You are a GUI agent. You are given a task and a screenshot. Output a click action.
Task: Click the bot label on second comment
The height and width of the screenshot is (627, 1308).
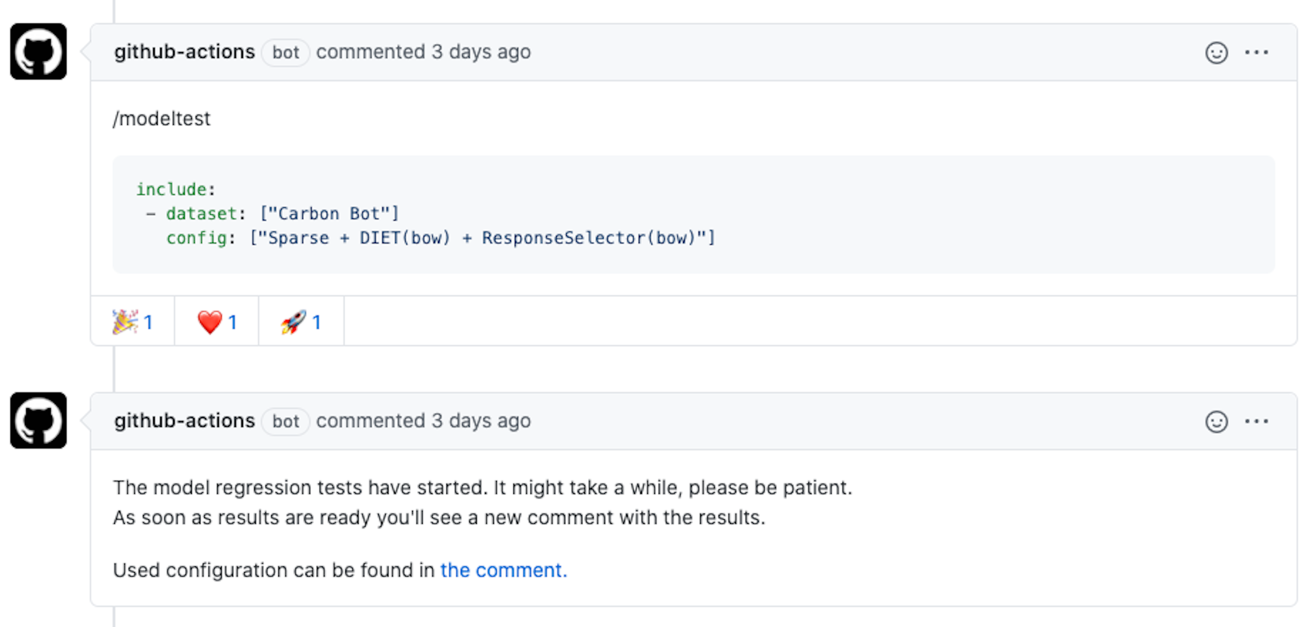pyautogui.click(x=285, y=421)
